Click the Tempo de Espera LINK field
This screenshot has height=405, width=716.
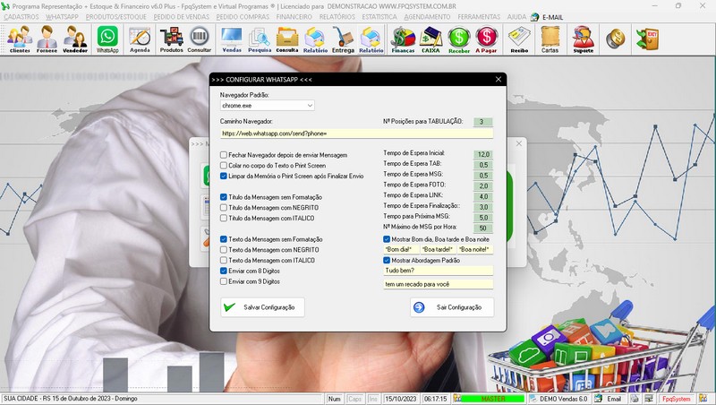click(482, 196)
